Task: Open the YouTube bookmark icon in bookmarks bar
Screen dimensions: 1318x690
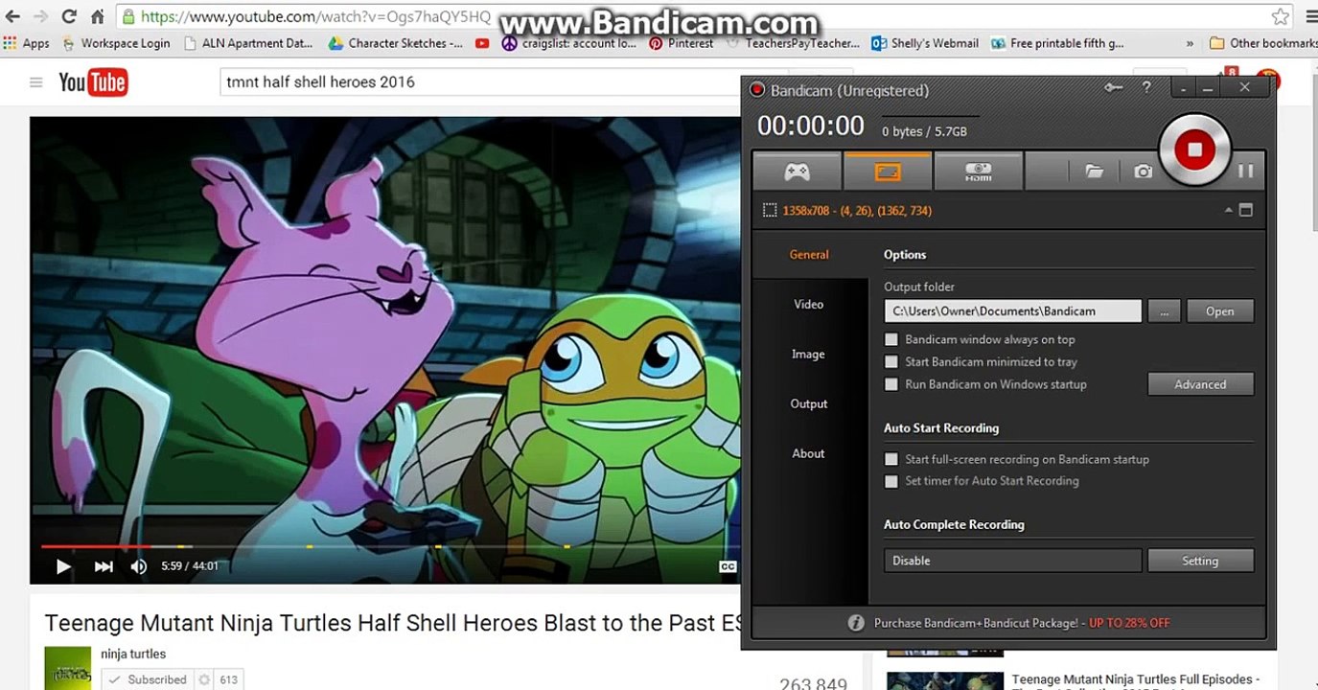Action: tap(482, 43)
